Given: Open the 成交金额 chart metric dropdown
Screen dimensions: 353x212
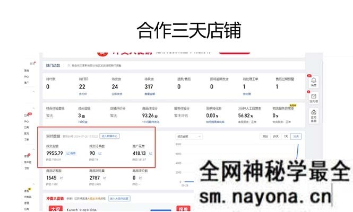Looking at the screenshot, I should tap(188, 136).
